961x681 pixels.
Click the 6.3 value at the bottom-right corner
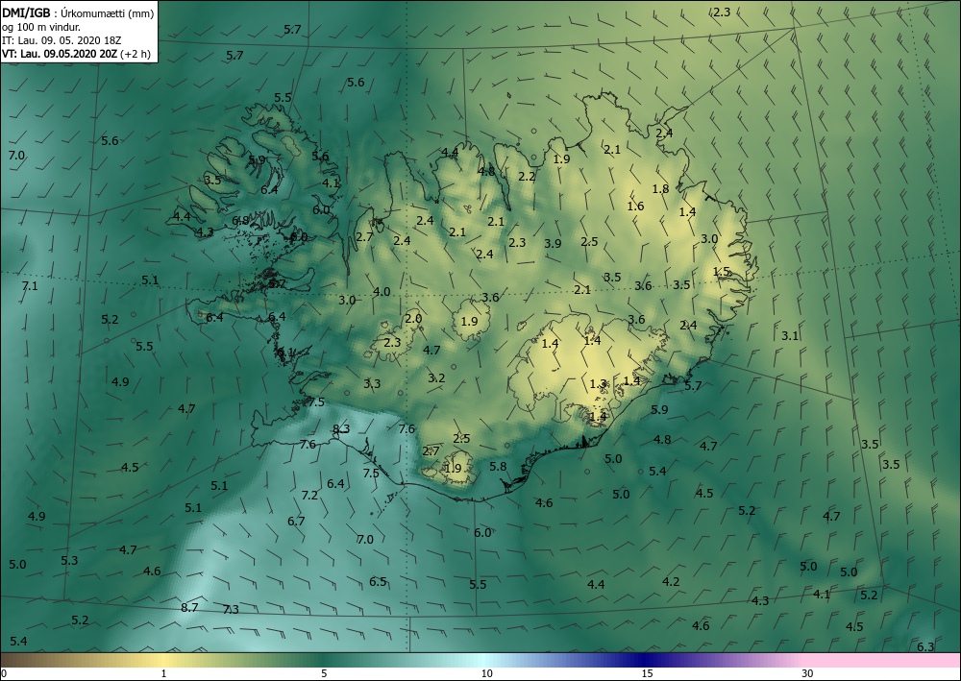(x=925, y=646)
